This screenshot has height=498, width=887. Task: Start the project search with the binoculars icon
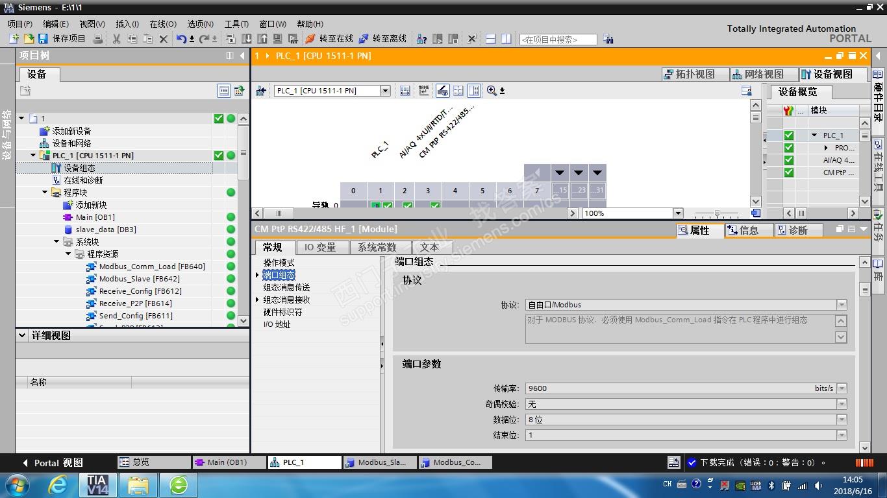608,39
